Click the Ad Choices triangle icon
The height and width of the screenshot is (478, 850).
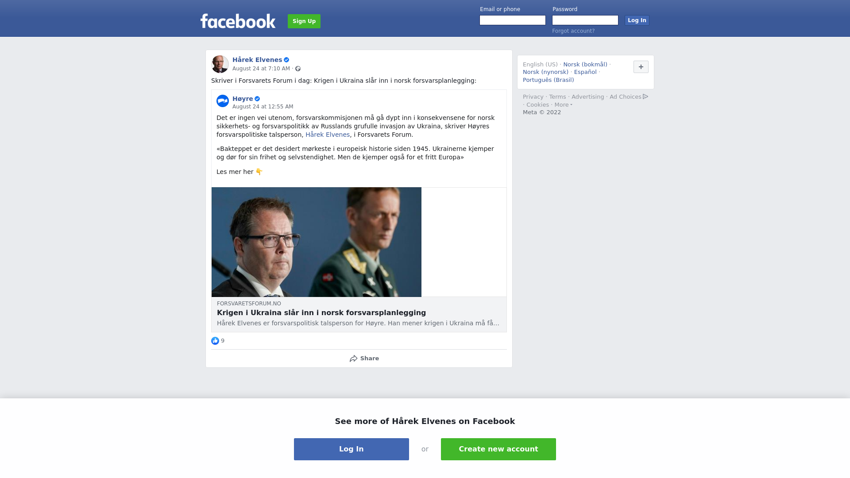[x=645, y=96]
